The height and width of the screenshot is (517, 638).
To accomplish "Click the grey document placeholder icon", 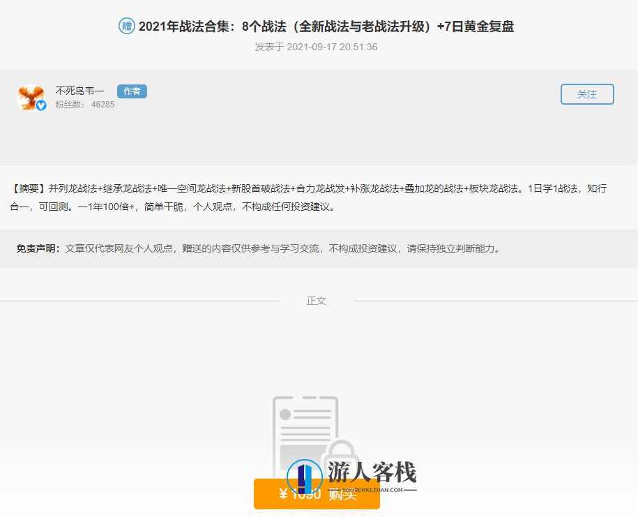I will (303, 427).
